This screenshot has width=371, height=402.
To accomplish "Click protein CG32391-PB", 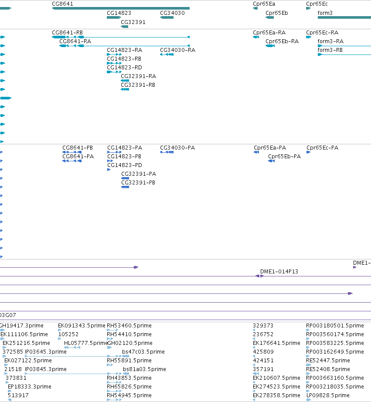I will click(125, 187).
